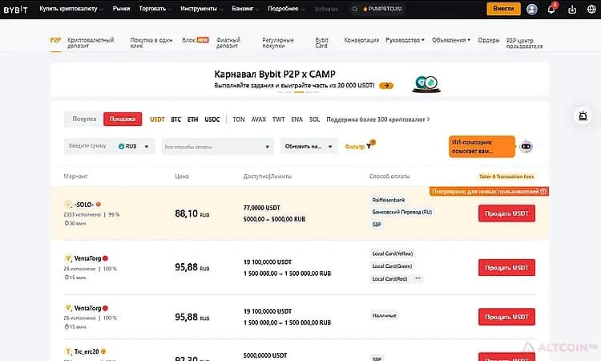This screenshot has width=601, height=361.
Task: Select the BTC coin
Action: pyautogui.click(x=176, y=120)
